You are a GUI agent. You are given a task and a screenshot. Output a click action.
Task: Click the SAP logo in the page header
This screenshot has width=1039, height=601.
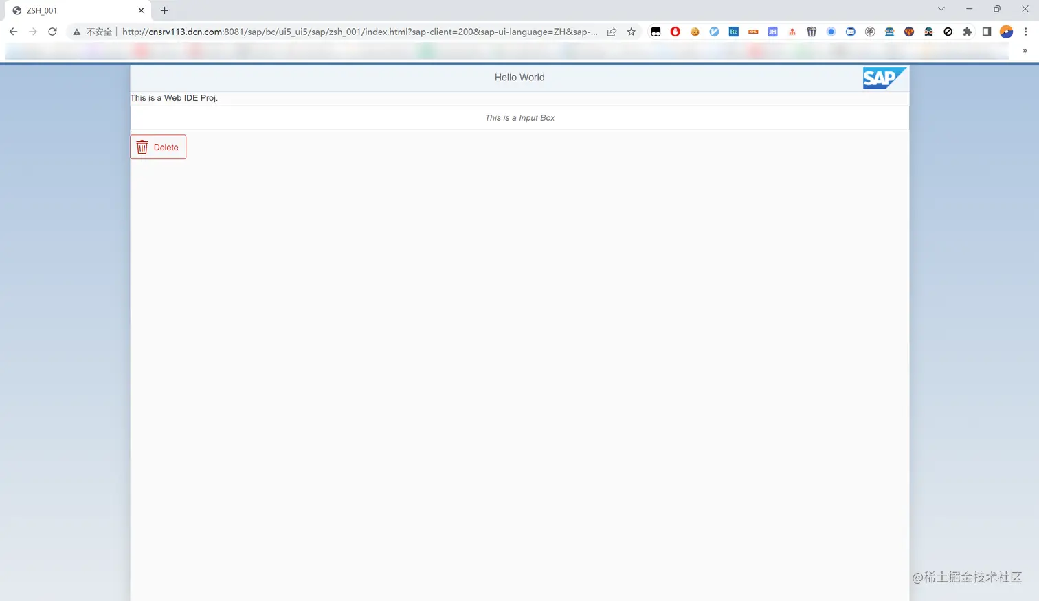[x=884, y=78]
